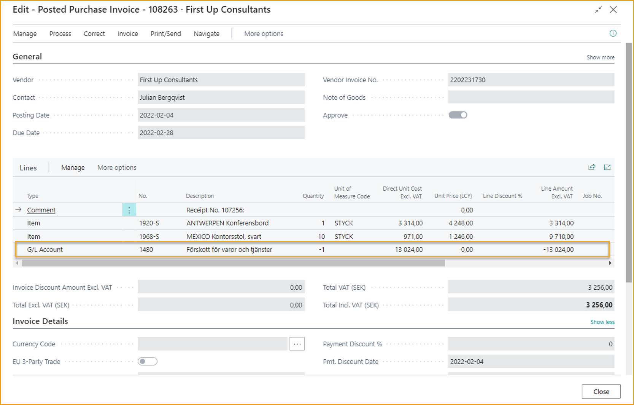Click the share icon above the Lines

[592, 167]
